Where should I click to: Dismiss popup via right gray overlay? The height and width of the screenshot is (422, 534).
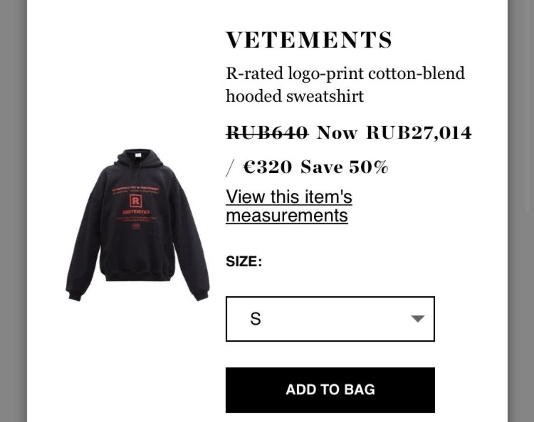click(521, 211)
